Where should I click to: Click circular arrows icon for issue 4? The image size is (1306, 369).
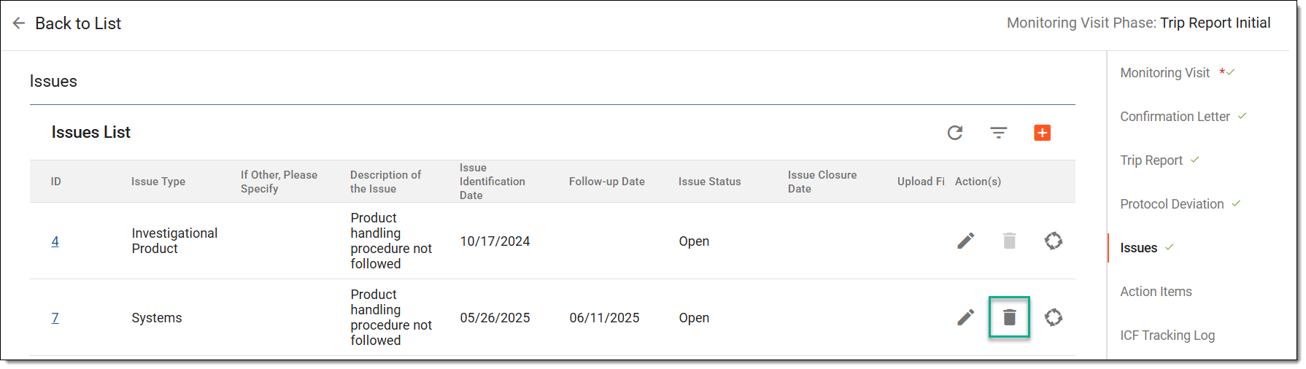[x=1054, y=241]
